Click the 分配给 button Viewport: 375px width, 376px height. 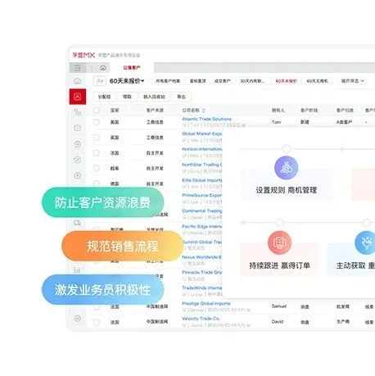coord(104,97)
